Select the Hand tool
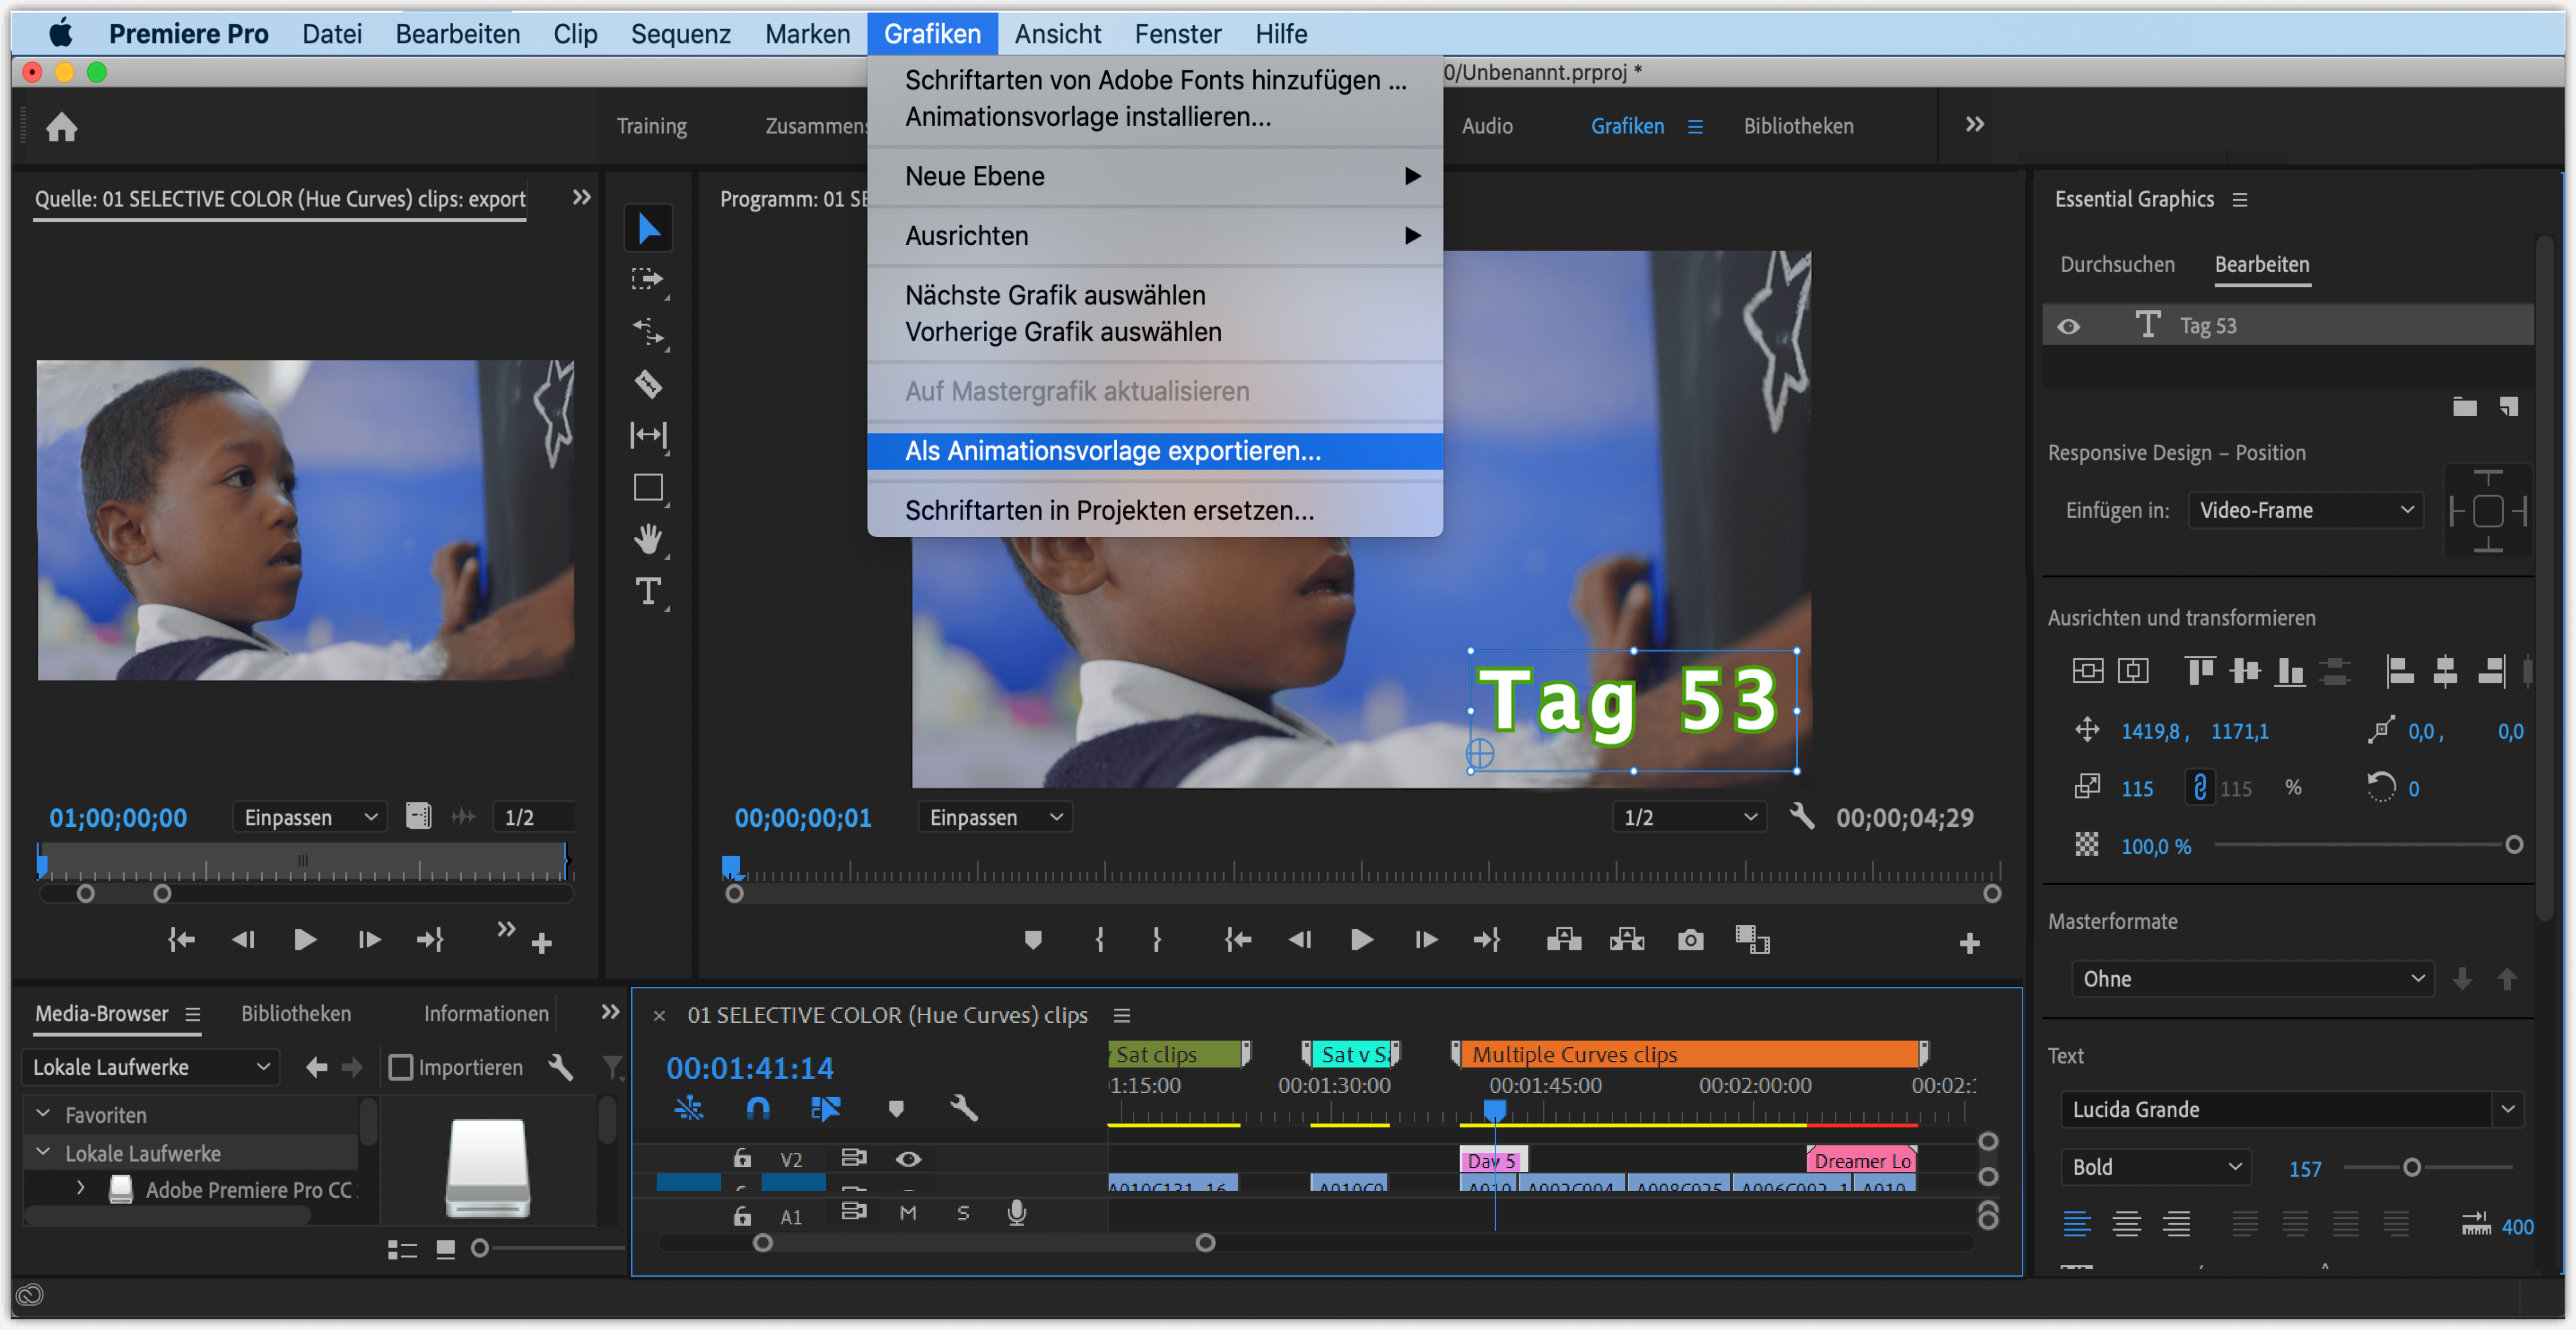 648,540
